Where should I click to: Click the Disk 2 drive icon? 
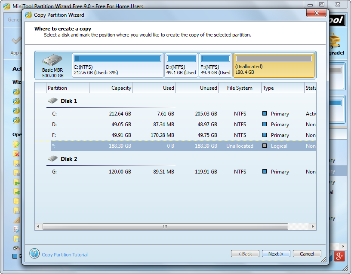coord(52,158)
